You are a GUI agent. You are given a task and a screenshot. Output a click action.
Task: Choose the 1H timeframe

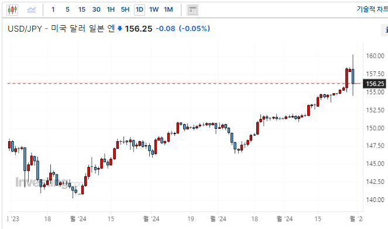pyautogui.click(x=111, y=9)
